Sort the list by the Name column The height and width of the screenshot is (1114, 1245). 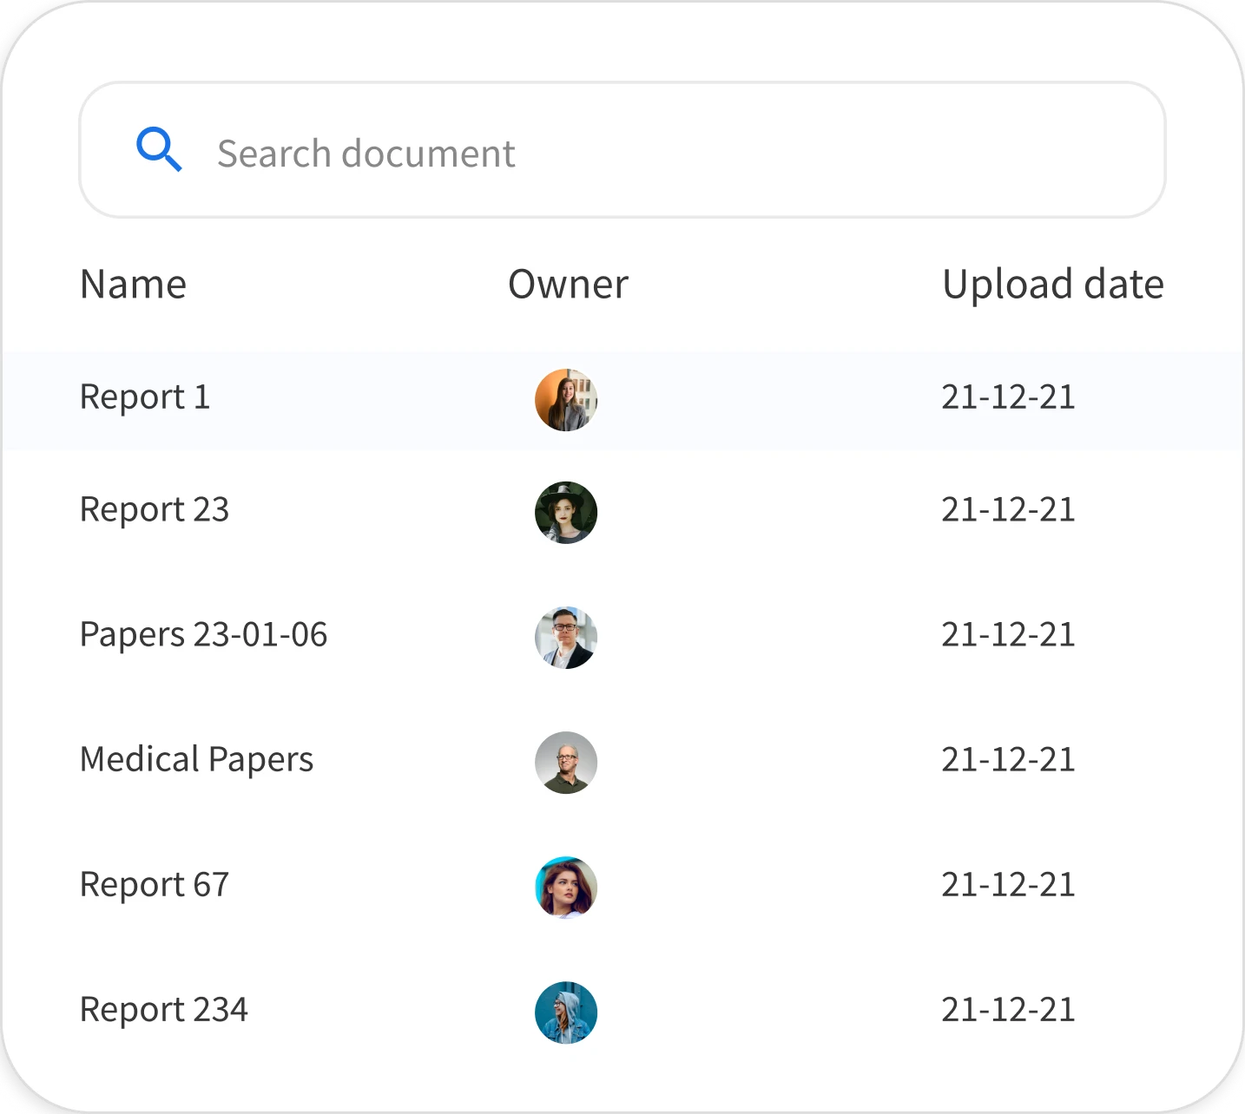point(132,284)
